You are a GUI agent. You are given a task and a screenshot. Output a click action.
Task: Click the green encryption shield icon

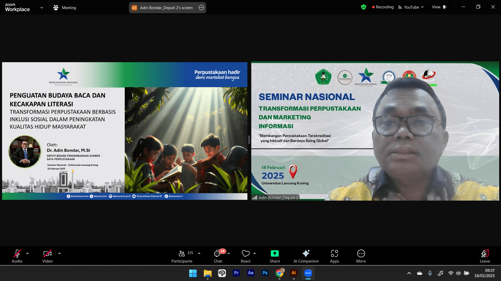point(363,7)
